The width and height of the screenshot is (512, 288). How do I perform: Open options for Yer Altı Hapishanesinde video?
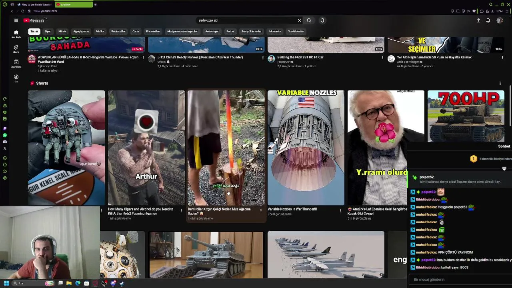click(x=502, y=58)
